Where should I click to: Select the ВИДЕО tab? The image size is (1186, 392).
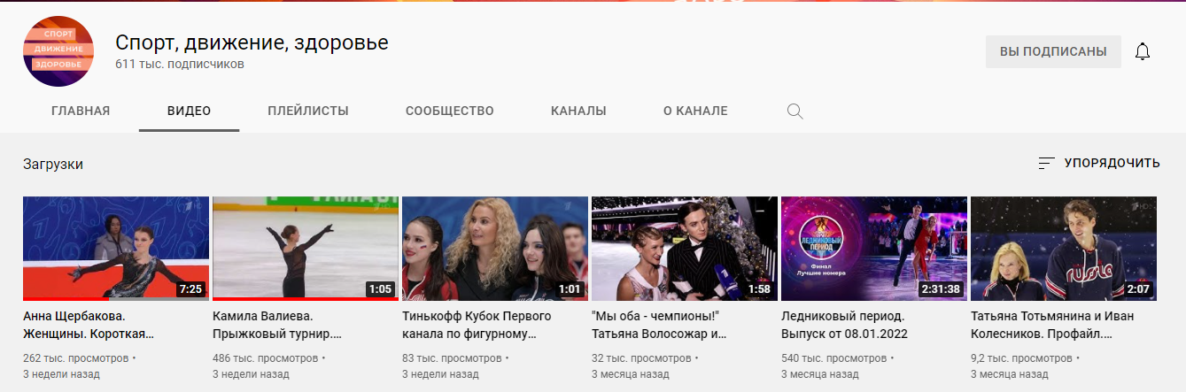189,111
